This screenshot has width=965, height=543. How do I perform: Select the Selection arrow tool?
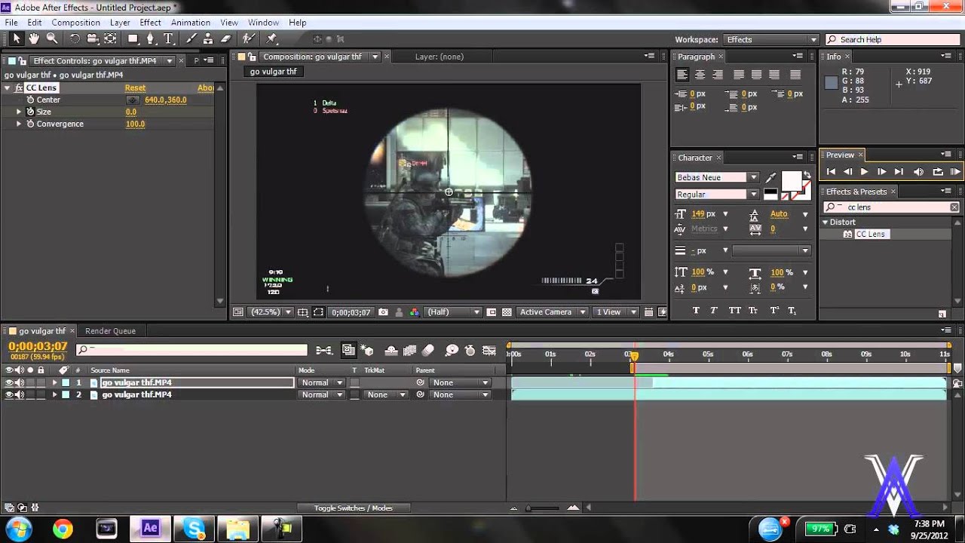point(17,38)
